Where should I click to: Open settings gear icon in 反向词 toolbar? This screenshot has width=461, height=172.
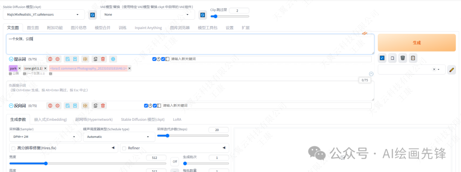click(57, 105)
